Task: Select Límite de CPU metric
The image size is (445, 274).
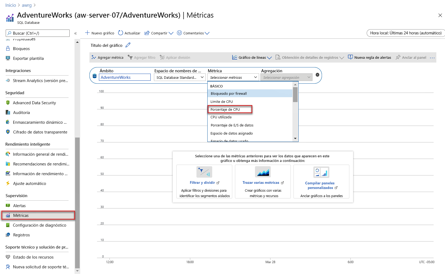Action: pyautogui.click(x=250, y=102)
